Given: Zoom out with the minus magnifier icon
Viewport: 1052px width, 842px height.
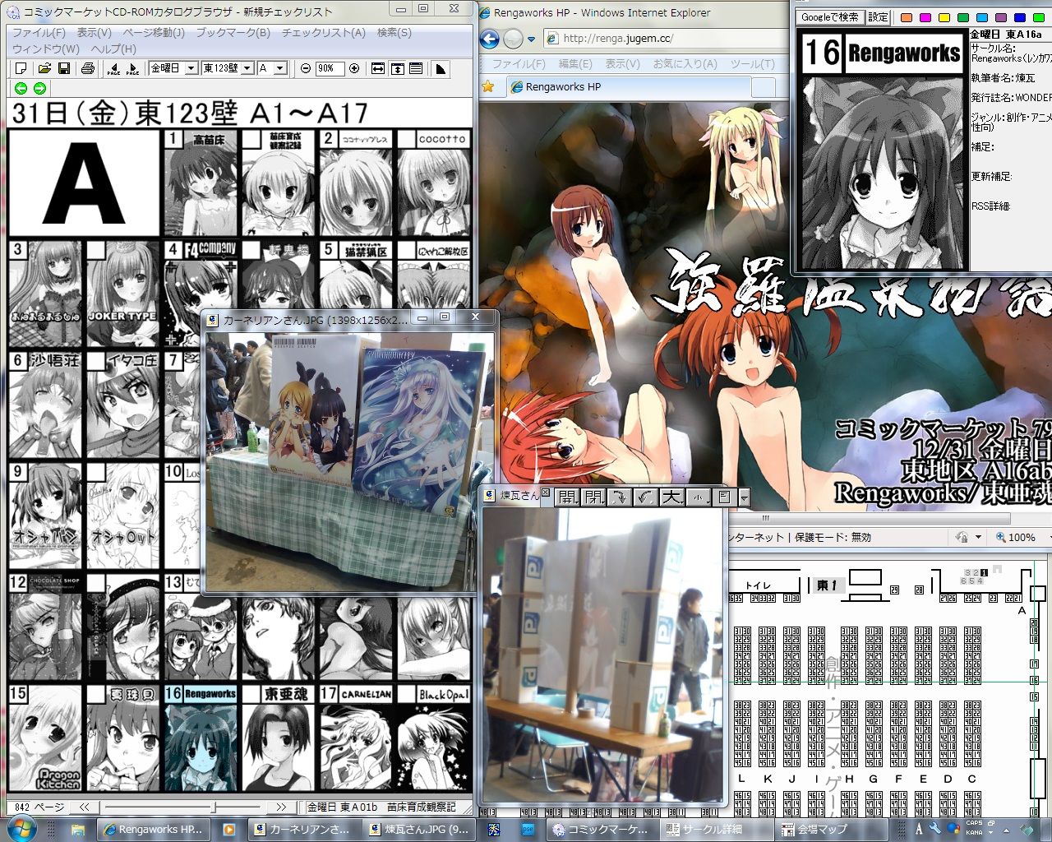Looking at the screenshot, I should (x=306, y=68).
